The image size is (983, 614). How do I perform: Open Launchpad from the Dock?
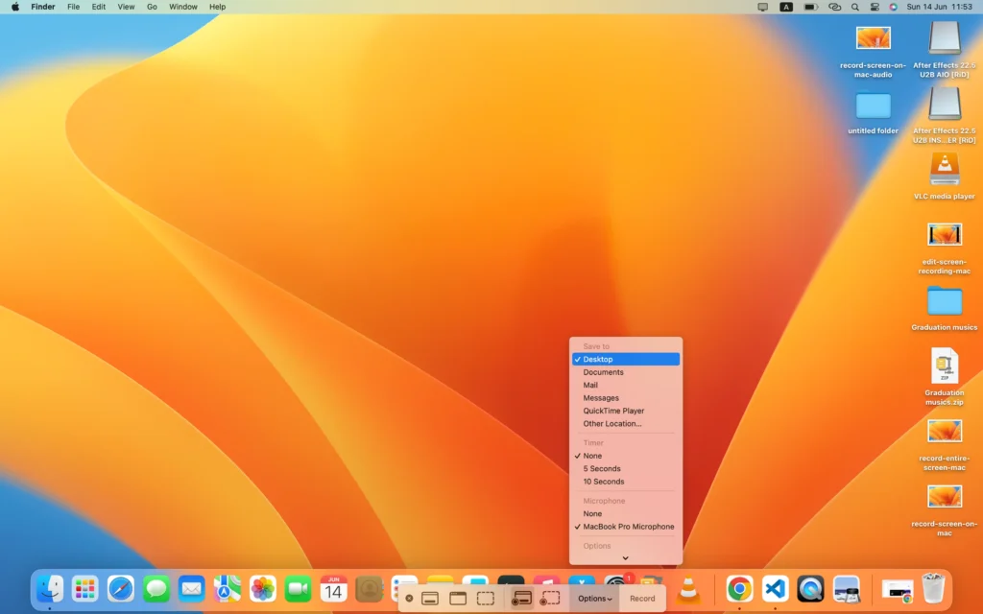point(84,589)
